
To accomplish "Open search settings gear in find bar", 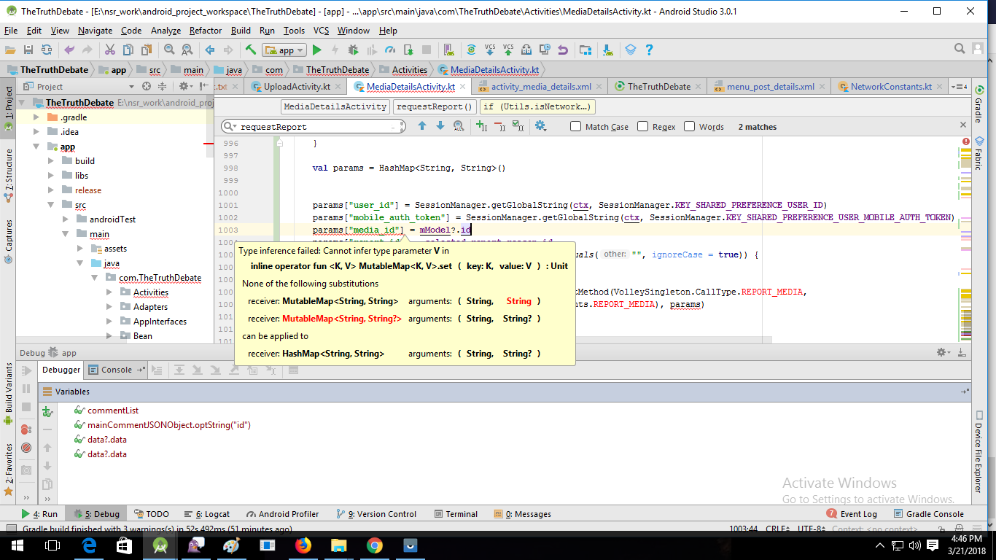I will coord(540,126).
